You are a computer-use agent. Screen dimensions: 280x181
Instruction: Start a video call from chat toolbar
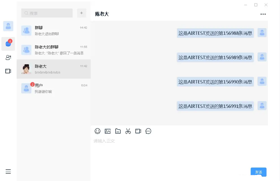coord(138,131)
